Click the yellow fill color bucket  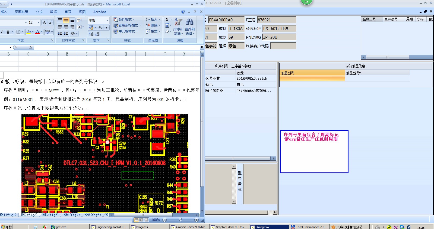(28, 32)
